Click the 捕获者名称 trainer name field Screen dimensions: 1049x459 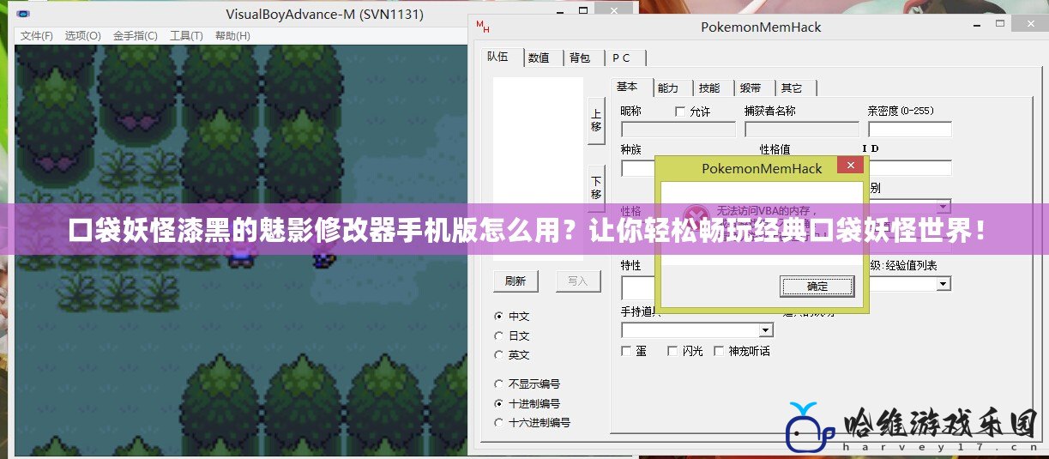tap(802, 130)
